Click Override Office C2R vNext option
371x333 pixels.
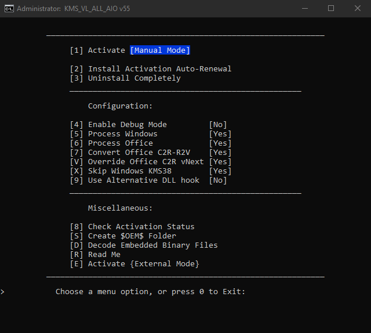[x=151, y=161]
